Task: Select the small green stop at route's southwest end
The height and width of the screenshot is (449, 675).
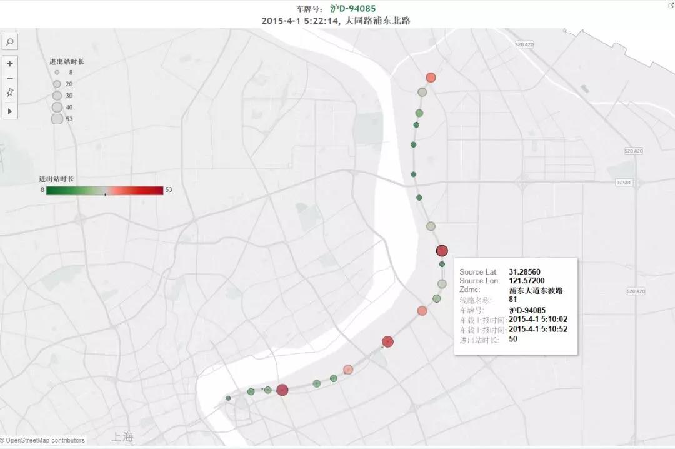Action: coord(228,398)
